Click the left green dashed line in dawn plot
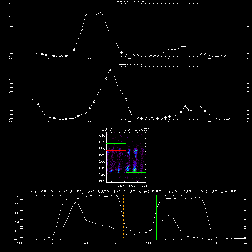The image size is (252, 252). (80, 30)
